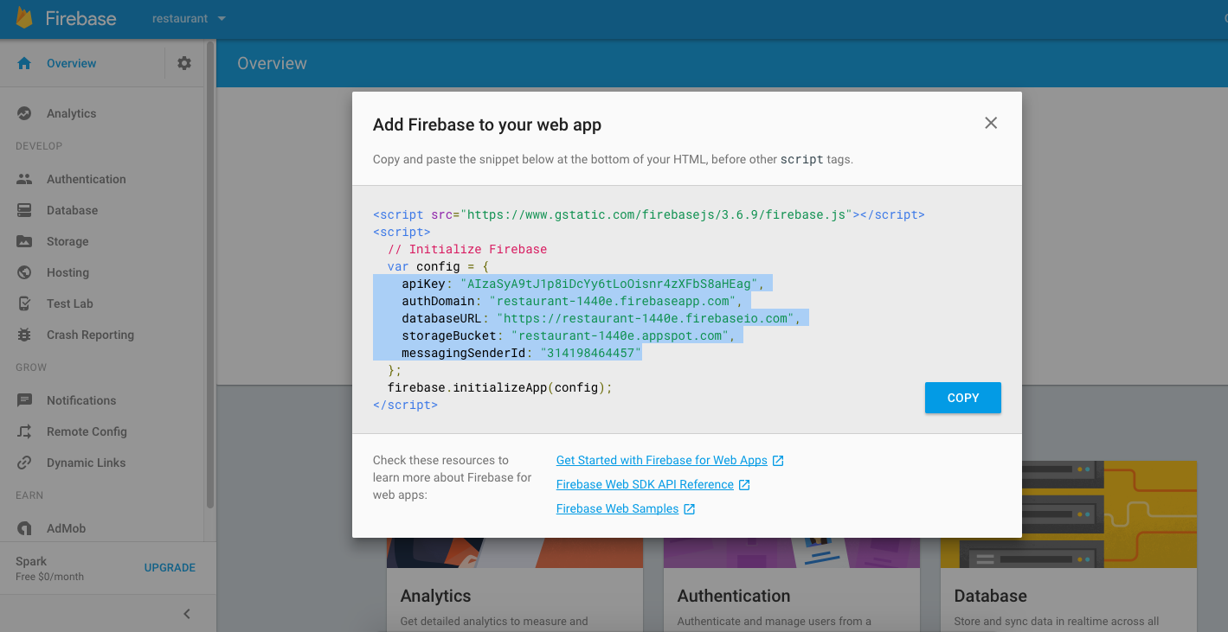Open Get Started with Firebase for Web Apps
The height and width of the screenshot is (632, 1228).
(662, 460)
